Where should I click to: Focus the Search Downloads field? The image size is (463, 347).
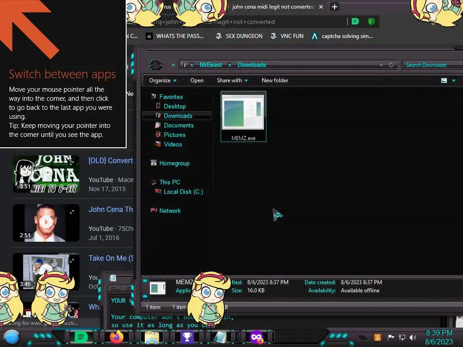pyautogui.click(x=433, y=65)
